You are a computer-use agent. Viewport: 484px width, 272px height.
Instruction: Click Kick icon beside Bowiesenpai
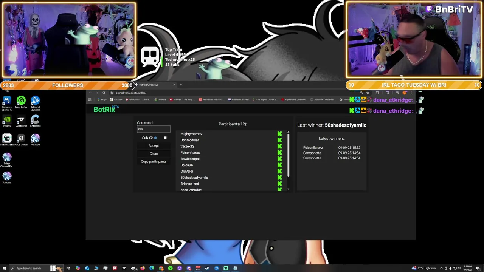point(279,159)
